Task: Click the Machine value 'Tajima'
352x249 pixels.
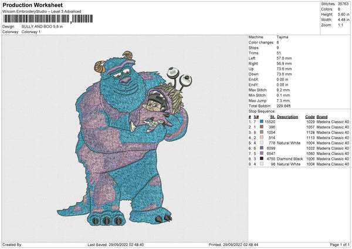Action: point(282,37)
